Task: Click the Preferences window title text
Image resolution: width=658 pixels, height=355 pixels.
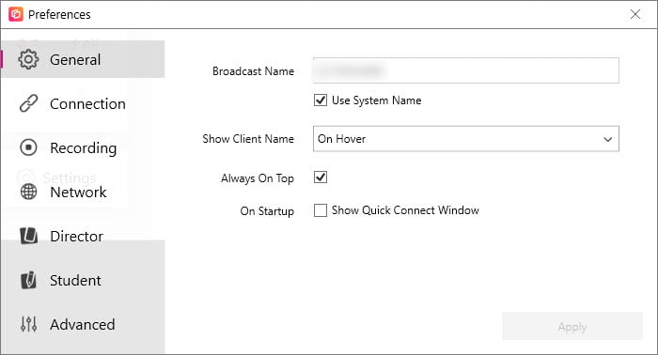Action: (59, 15)
